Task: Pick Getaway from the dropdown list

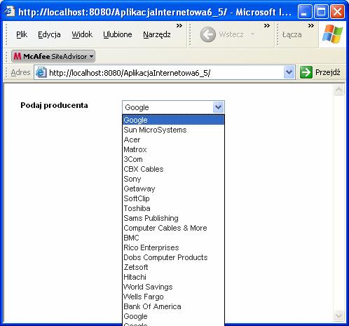Action: tap(173, 189)
